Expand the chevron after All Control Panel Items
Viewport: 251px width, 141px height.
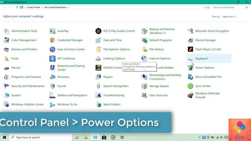click(69, 7)
